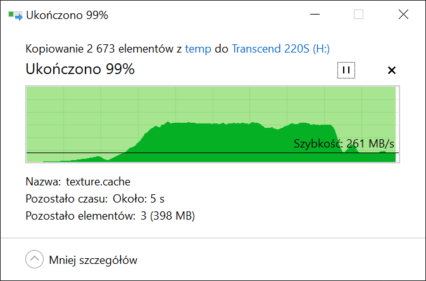Cancel the copy with the X button
The image size is (426, 281).
click(x=391, y=70)
